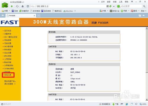Go to the browser home page icon
Screen dimensions: 148x106
point(22,6)
